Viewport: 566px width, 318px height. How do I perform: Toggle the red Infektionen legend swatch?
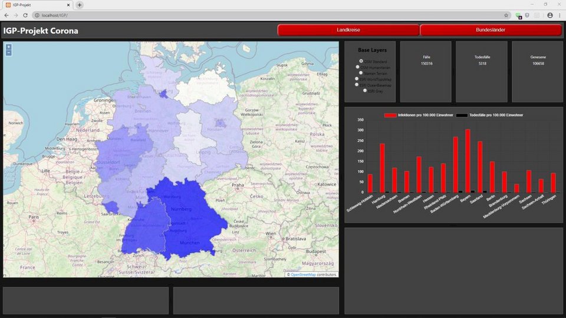tap(391, 115)
